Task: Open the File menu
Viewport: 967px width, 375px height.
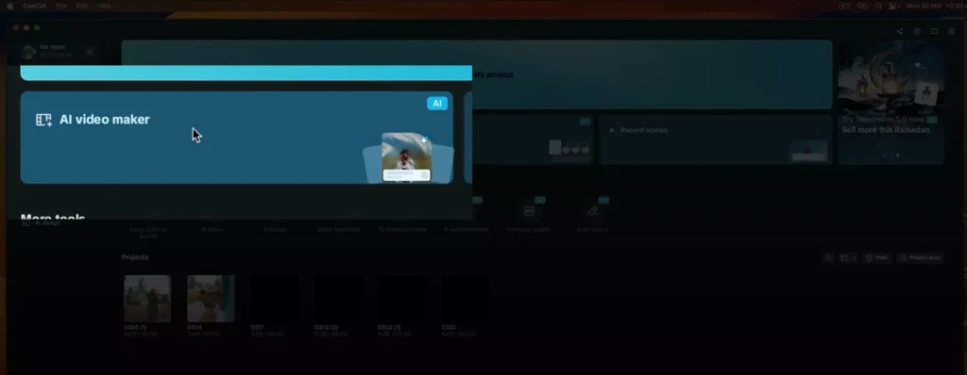Action: [61, 6]
